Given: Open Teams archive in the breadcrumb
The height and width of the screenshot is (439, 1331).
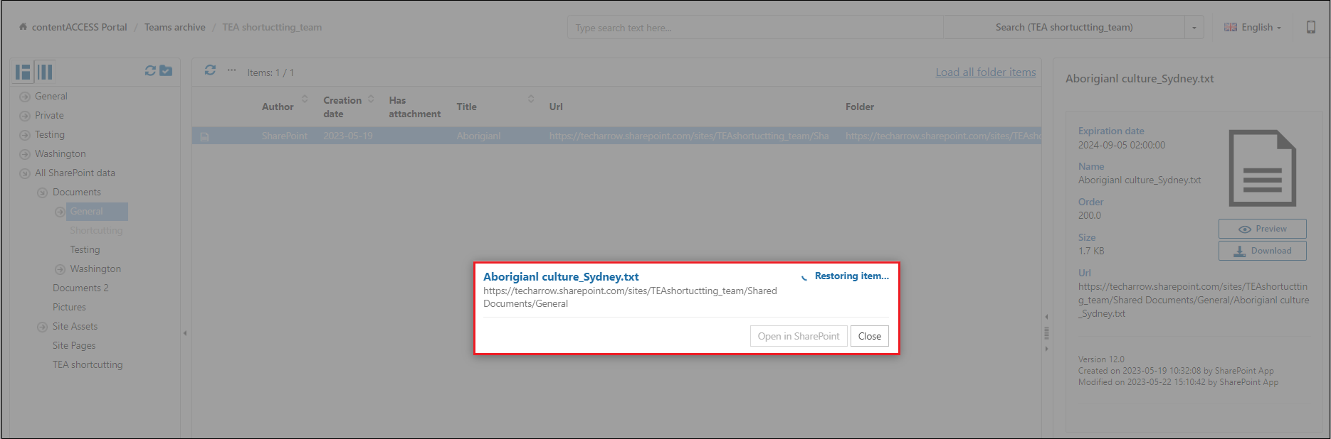Looking at the screenshot, I should click(x=174, y=27).
